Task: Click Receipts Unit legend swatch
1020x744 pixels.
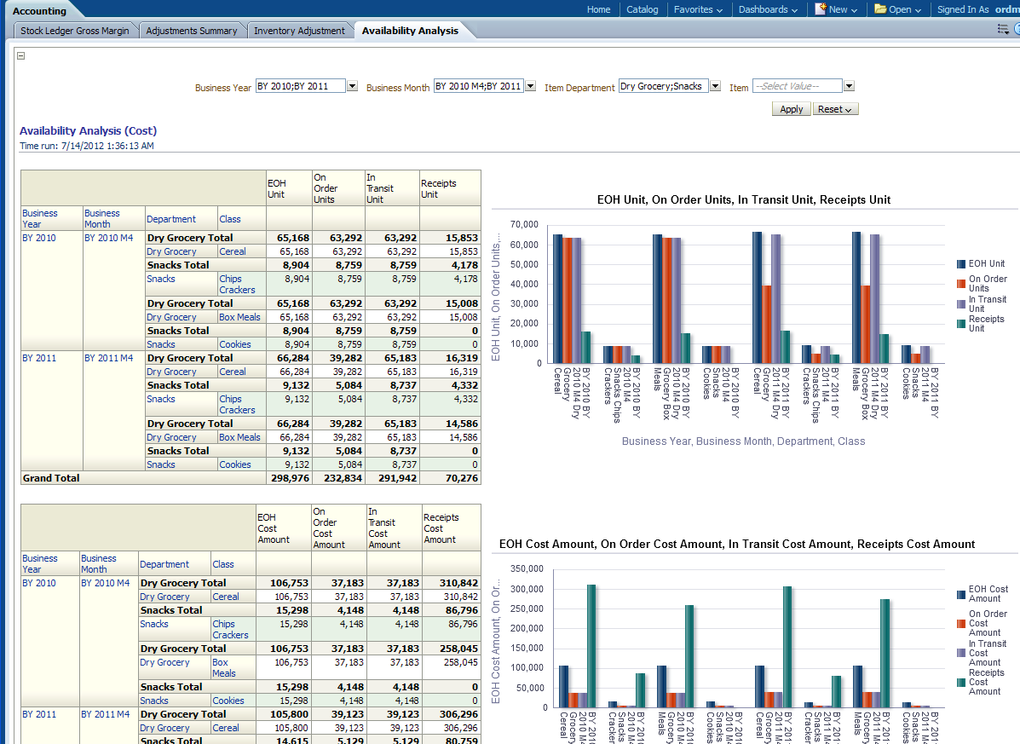Action: pos(961,324)
